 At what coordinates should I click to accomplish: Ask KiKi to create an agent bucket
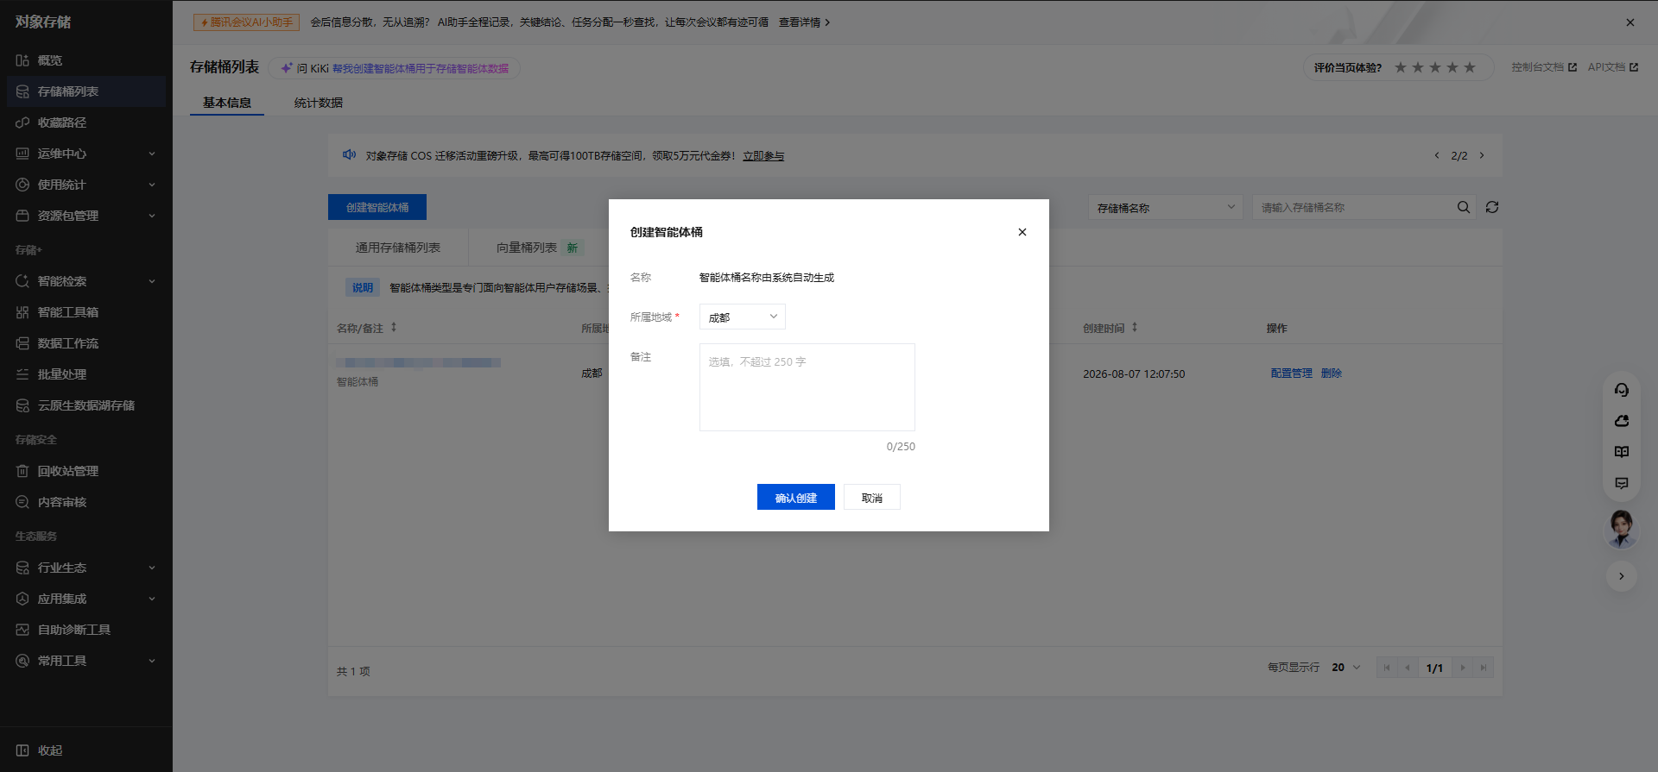click(x=395, y=68)
